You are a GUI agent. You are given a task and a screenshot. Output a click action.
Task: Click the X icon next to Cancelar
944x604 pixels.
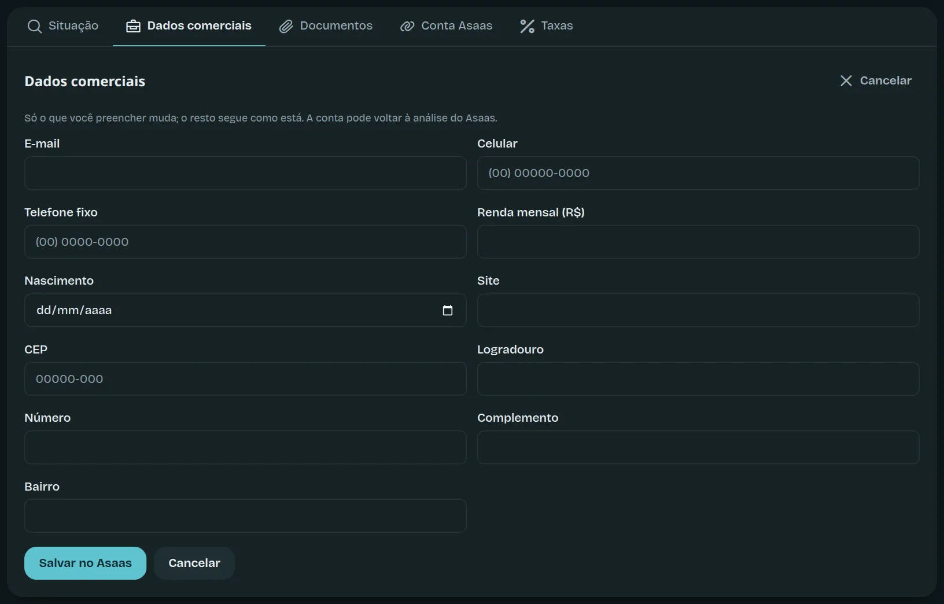tap(846, 80)
